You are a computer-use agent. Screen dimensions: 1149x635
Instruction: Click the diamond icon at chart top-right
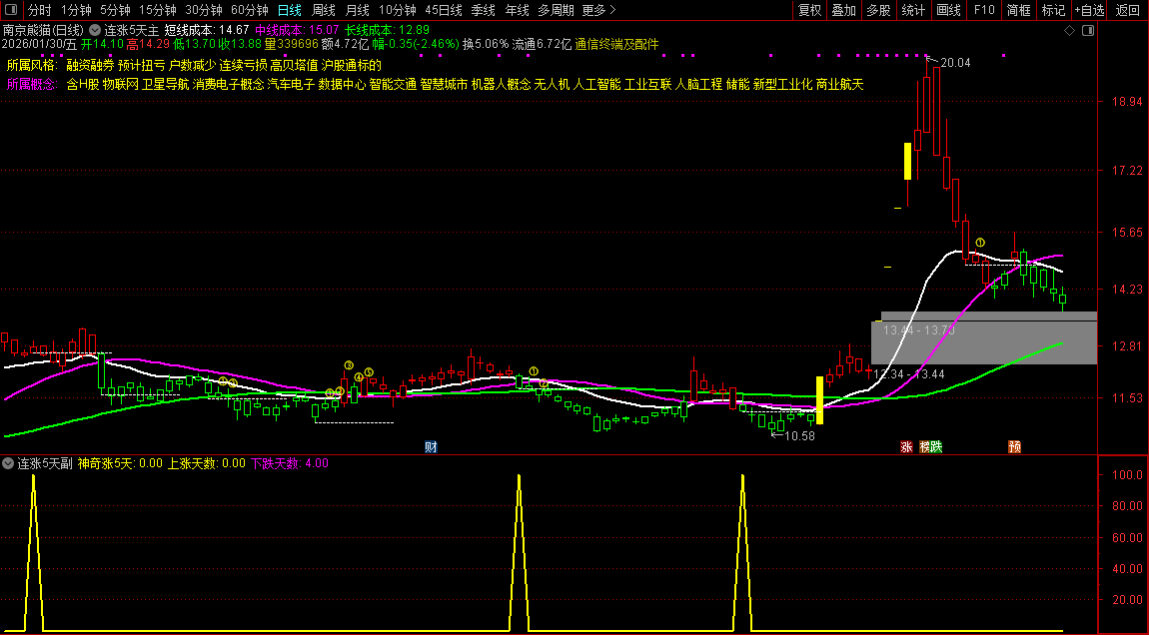tap(1069, 31)
